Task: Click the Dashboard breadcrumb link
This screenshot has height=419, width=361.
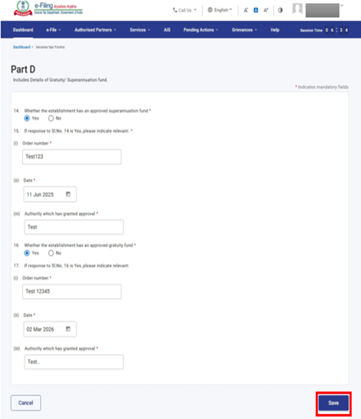Action: click(x=21, y=48)
